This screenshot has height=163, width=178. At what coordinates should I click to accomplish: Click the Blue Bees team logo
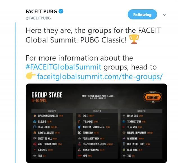124,150
